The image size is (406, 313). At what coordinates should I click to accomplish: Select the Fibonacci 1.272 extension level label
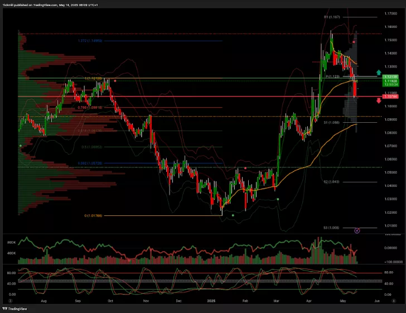click(89, 41)
